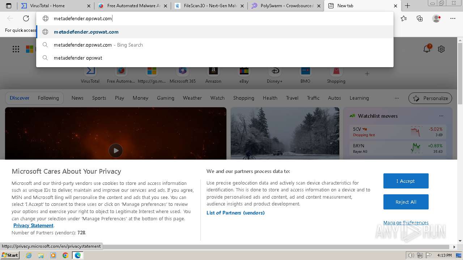
Task: Open Windows Start menu
Action: tap(10, 255)
